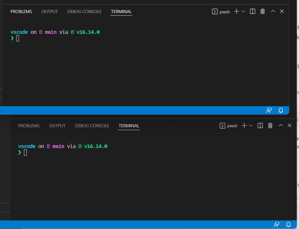Create a new terminal in the lower panel

[244, 125]
